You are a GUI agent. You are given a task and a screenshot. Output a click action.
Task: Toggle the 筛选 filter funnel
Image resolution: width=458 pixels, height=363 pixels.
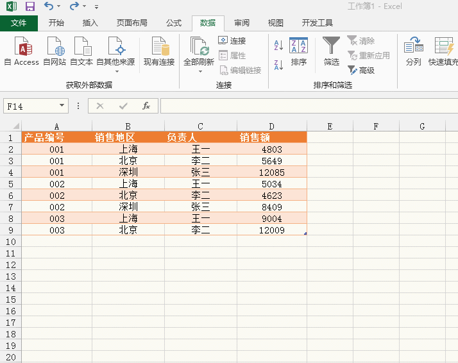pos(331,51)
